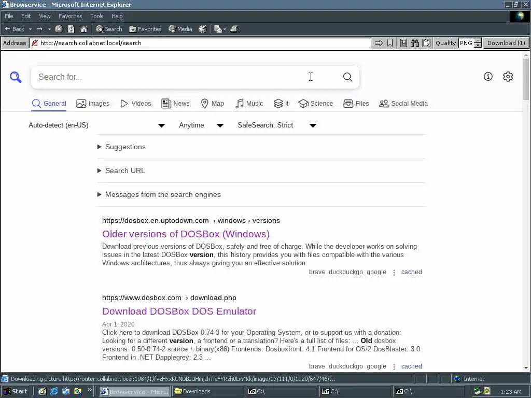Open options menu for uptodown result
The image size is (531, 398).
[x=394, y=273]
